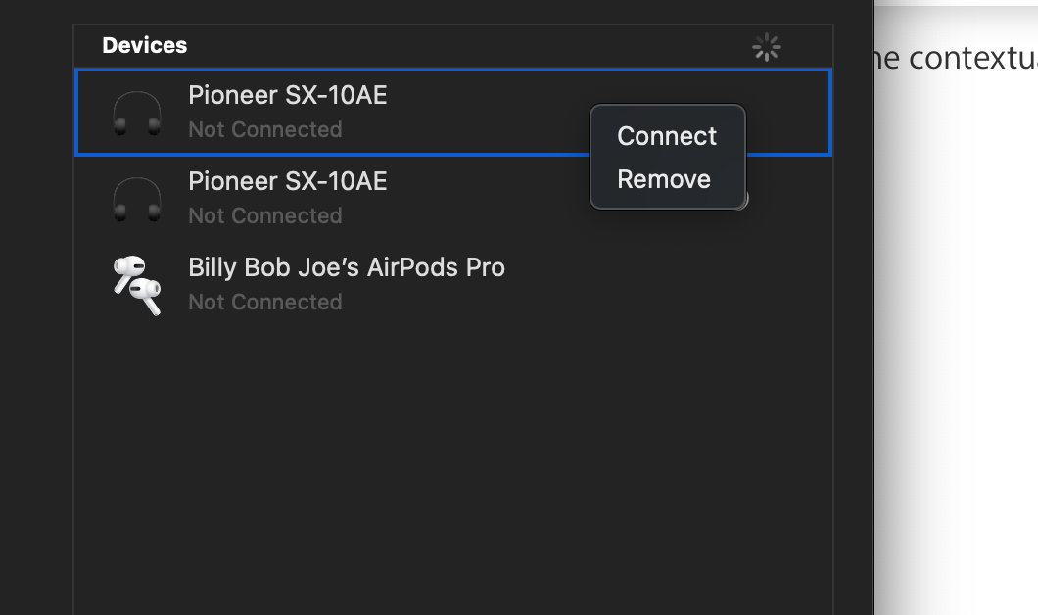The image size is (1038, 615).
Task: Click the headphones icon of the unhighlighted Pioneer device
Action: click(x=137, y=199)
